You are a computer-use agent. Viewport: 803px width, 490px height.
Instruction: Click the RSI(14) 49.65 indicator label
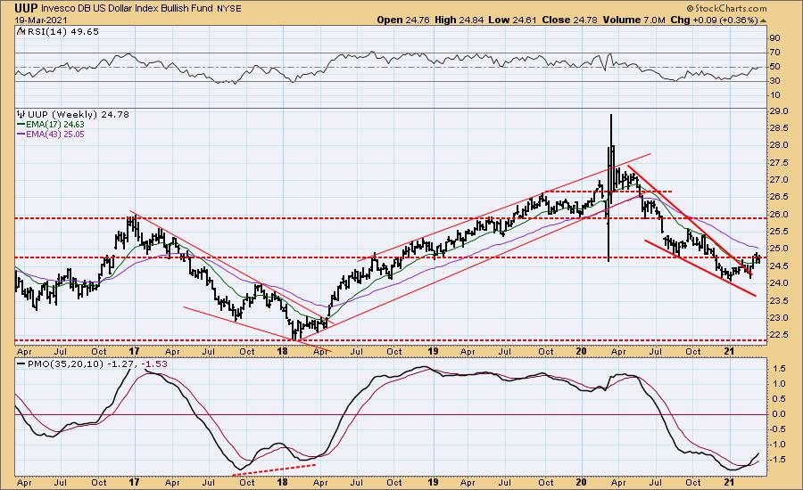(62, 32)
